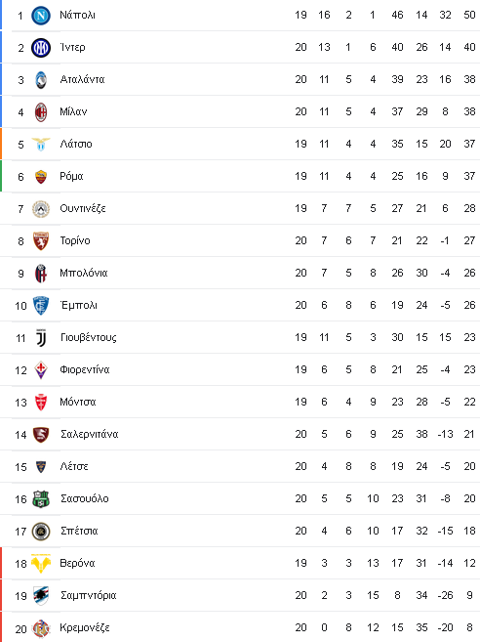Open the Sampdoria crest icon
Image resolution: width=480 pixels, height=642 pixels.
click(x=41, y=596)
